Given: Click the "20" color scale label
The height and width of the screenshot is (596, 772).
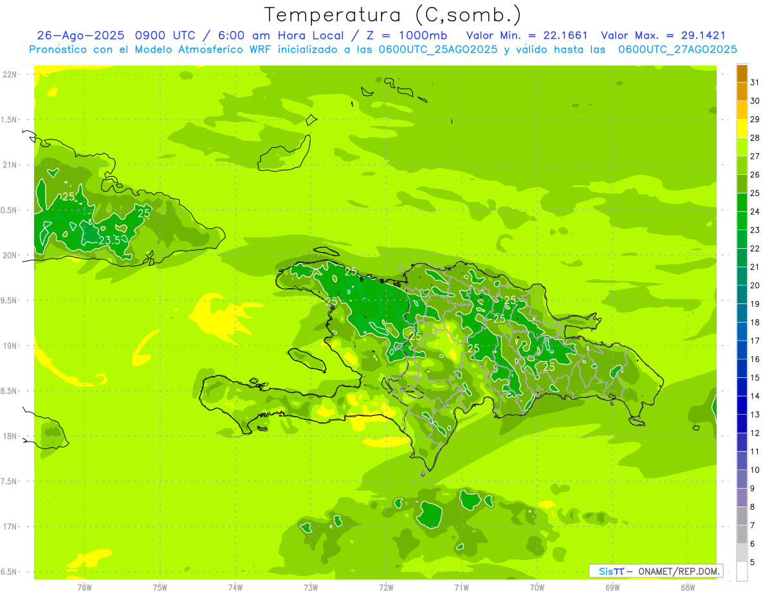Looking at the screenshot, I should point(755,285).
